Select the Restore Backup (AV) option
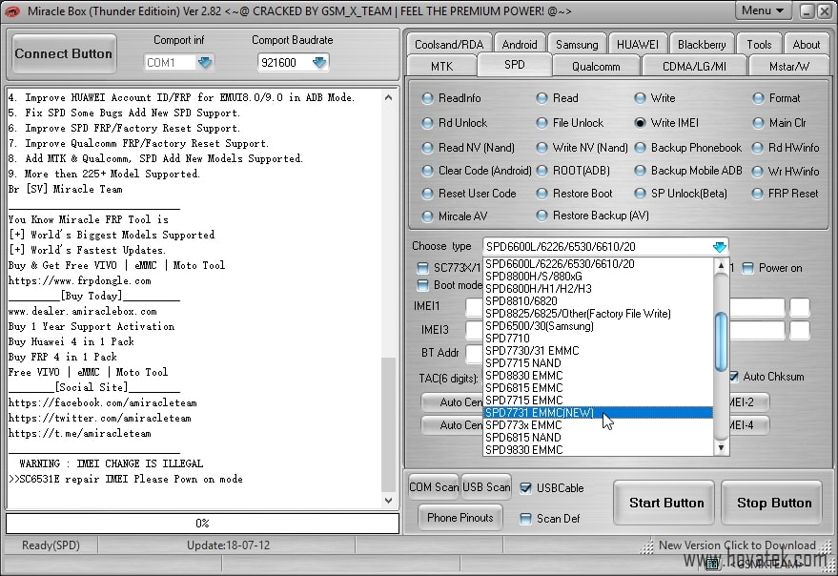 coord(593,215)
